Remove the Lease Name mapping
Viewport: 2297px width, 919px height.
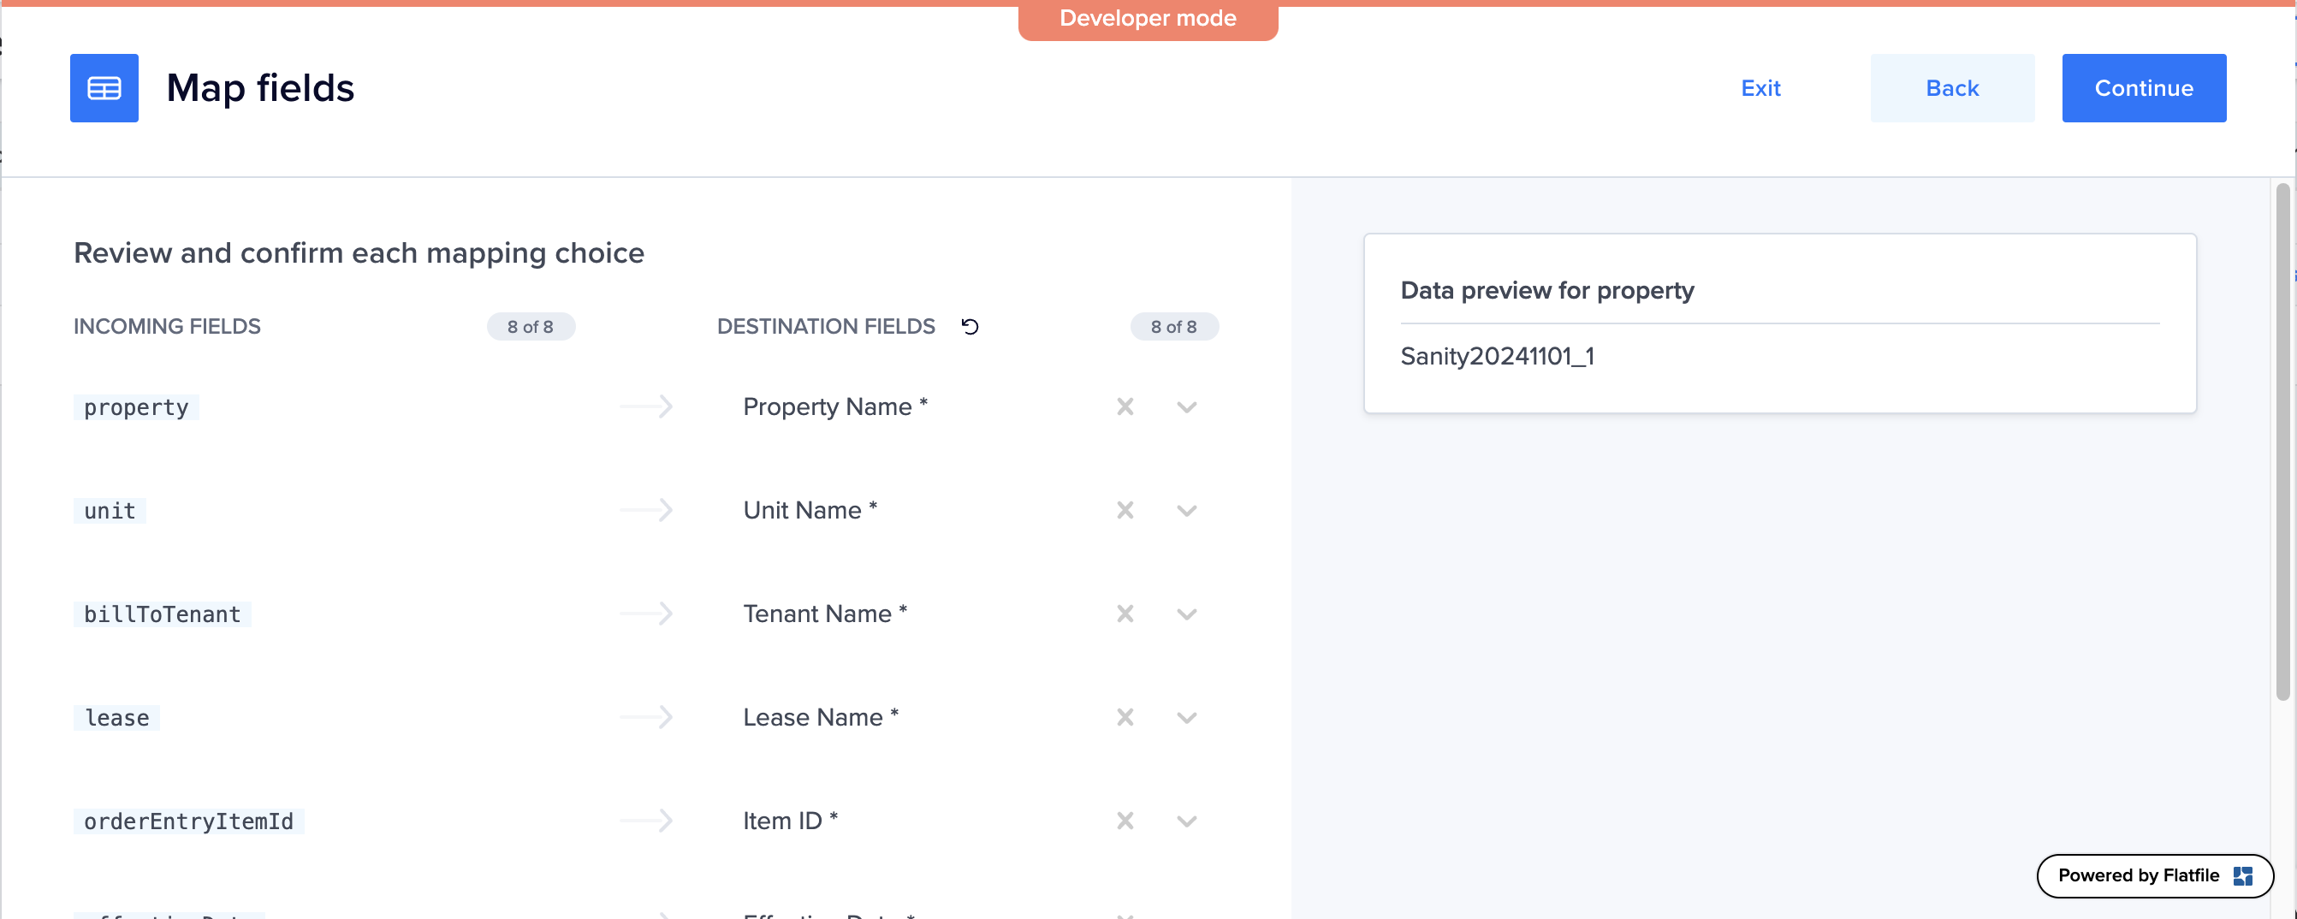(x=1125, y=718)
